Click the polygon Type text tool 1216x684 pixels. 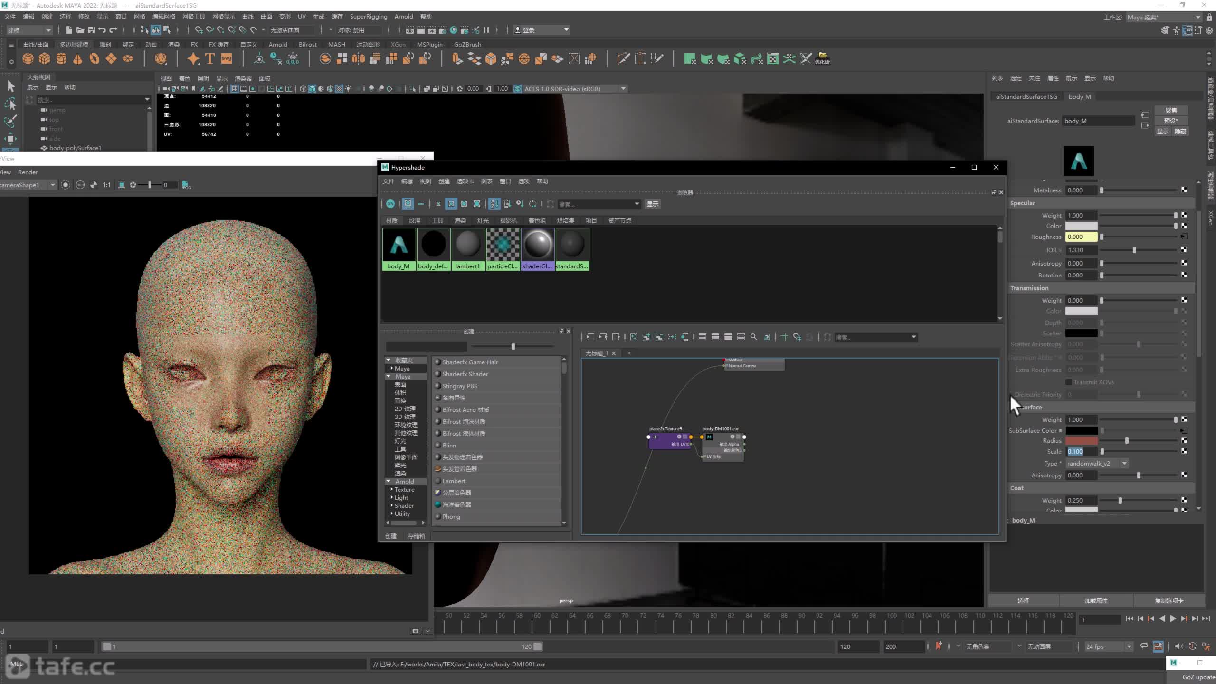click(x=209, y=58)
